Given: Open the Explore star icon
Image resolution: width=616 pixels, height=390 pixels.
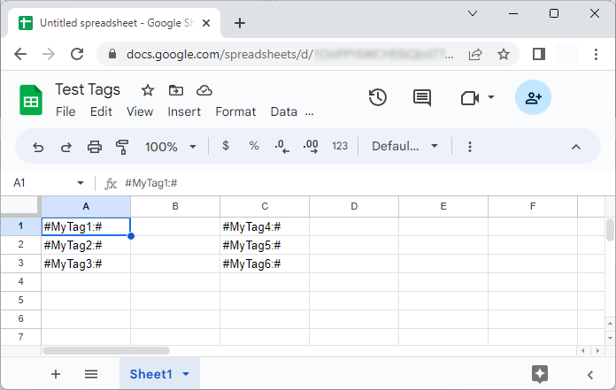Looking at the screenshot, I should click(x=540, y=374).
